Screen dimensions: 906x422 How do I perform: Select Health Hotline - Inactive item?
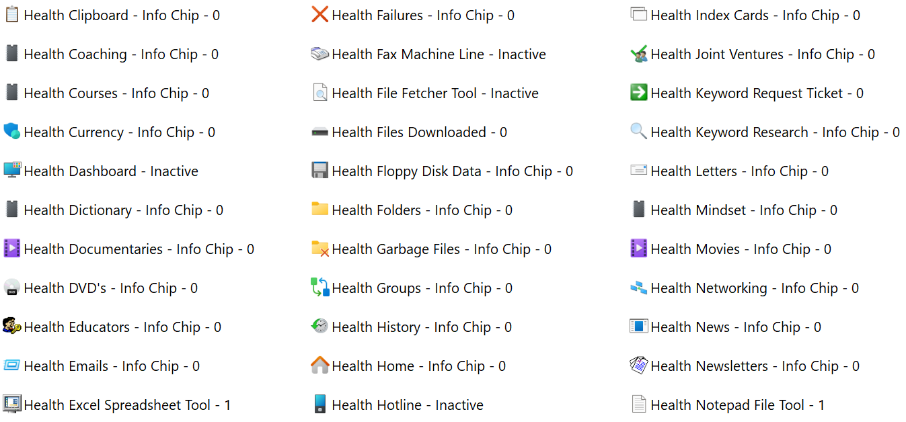[x=408, y=405]
